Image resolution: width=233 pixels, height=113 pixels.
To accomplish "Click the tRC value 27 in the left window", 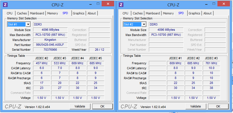I will click(x=60, y=88).
